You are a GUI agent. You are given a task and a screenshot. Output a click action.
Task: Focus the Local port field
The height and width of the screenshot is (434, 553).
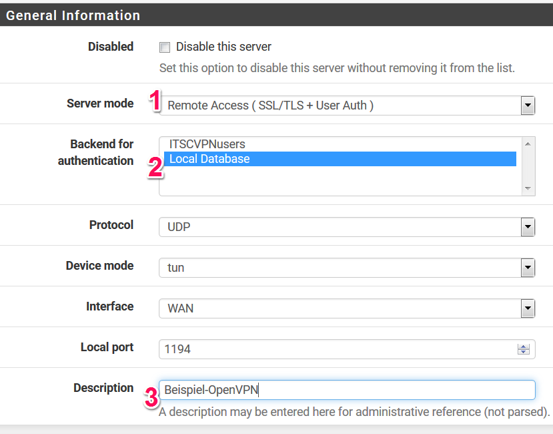pos(347,349)
